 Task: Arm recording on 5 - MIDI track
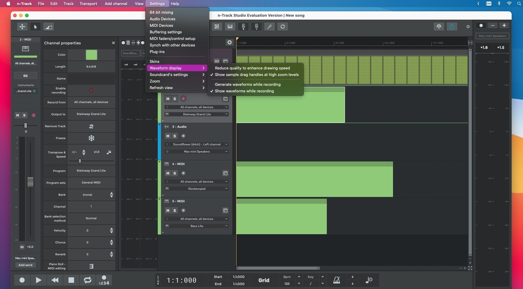(x=183, y=210)
